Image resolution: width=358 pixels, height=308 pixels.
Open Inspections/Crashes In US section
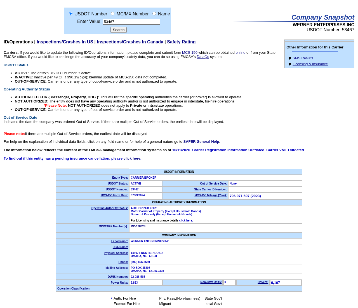click(x=65, y=42)
